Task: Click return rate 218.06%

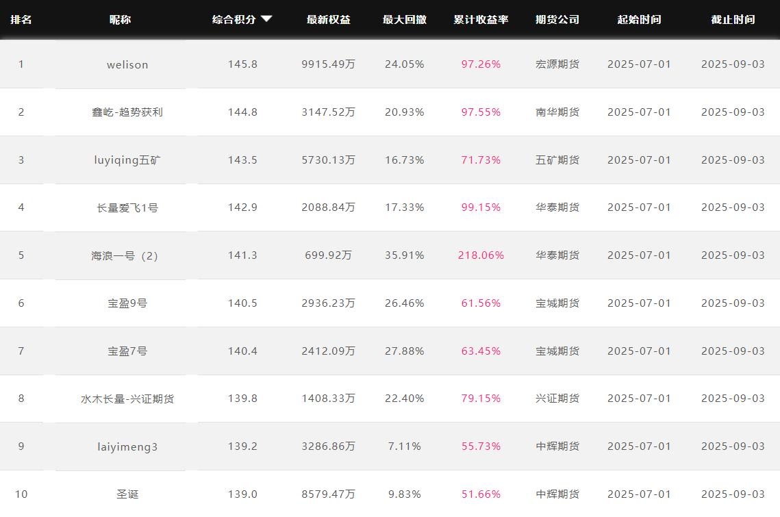Action: tap(481, 255)
